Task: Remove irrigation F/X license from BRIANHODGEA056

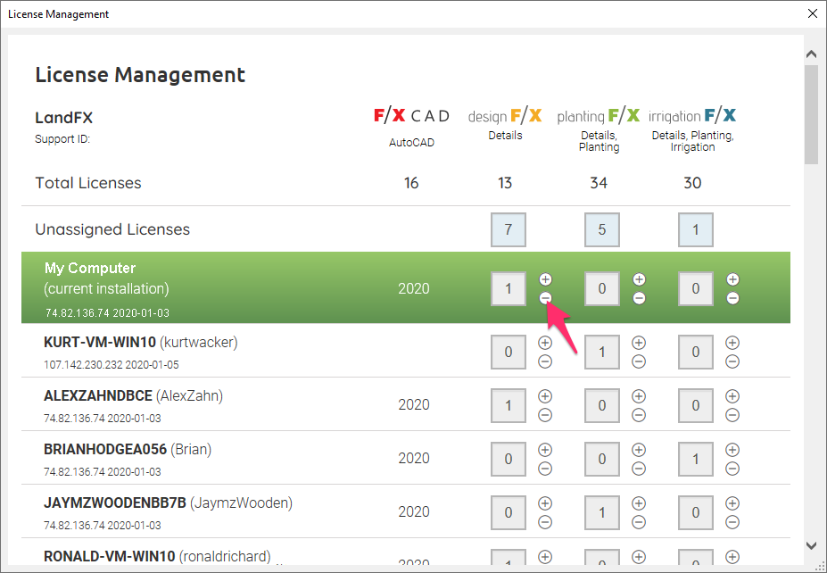Action: pos(732,469)
